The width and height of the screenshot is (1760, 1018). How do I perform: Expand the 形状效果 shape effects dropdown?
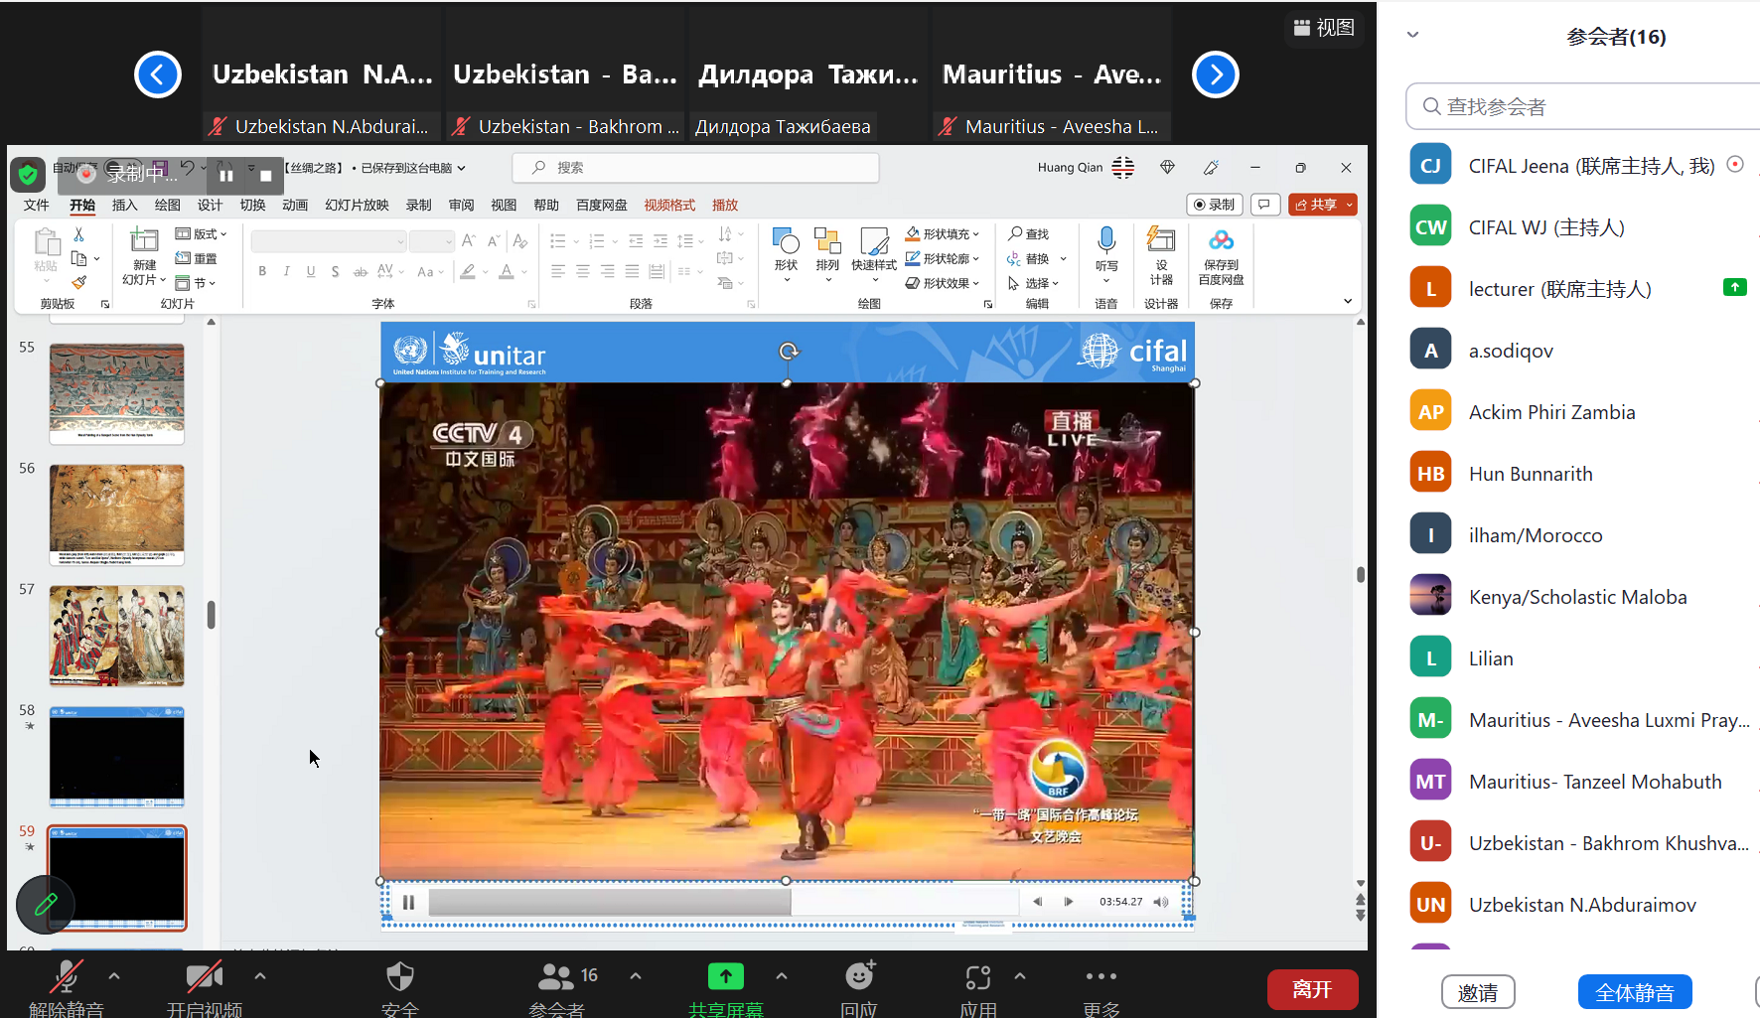(x=943, y=283)
